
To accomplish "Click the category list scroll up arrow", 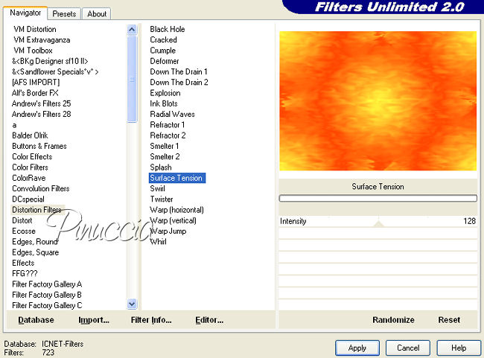I will [132, 30].
